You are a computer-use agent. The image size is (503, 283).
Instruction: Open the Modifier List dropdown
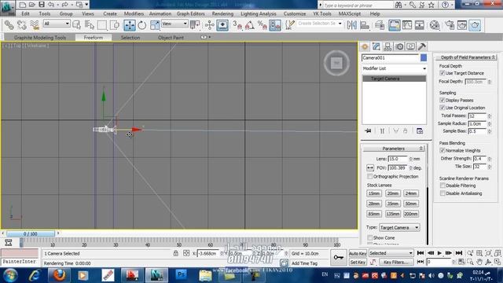pos(395,68)
